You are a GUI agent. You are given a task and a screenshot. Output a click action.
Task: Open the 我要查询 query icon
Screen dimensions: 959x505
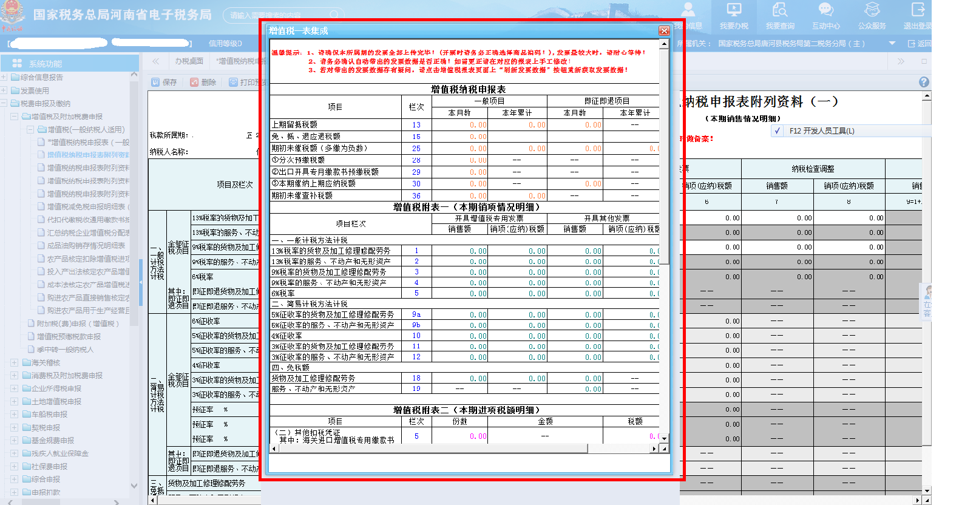[780, 15]
